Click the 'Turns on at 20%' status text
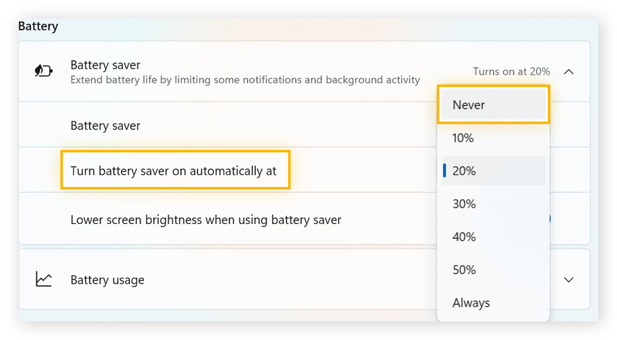Screen dimensions: 617x340 511,72
